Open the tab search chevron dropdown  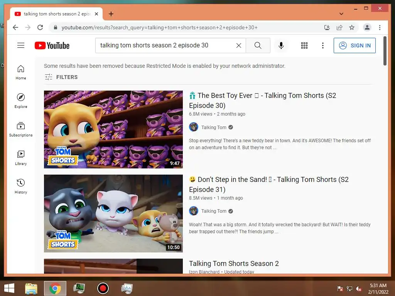[x=341, y=14]
